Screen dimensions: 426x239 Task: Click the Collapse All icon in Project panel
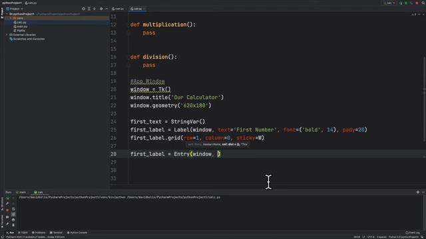(x=95, y=9)
